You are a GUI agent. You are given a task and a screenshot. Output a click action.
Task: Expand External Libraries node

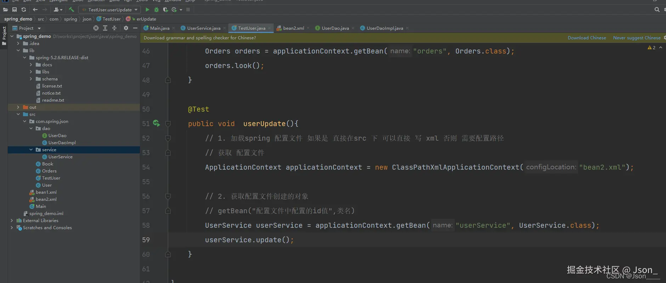pyautogui.click(x=12, y=221)
